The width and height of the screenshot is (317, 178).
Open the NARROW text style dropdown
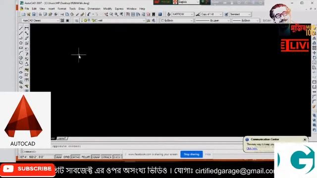click(x=183, y=14)
